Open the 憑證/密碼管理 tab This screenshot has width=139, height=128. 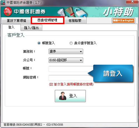[x=48, y=20]
